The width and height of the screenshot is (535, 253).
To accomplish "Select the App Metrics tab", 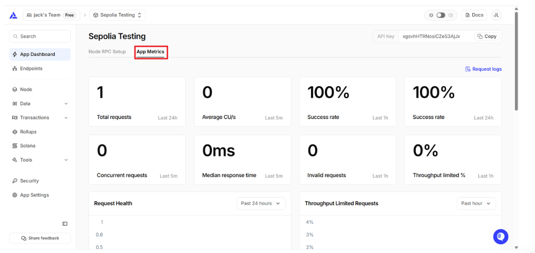I will 151,52.
